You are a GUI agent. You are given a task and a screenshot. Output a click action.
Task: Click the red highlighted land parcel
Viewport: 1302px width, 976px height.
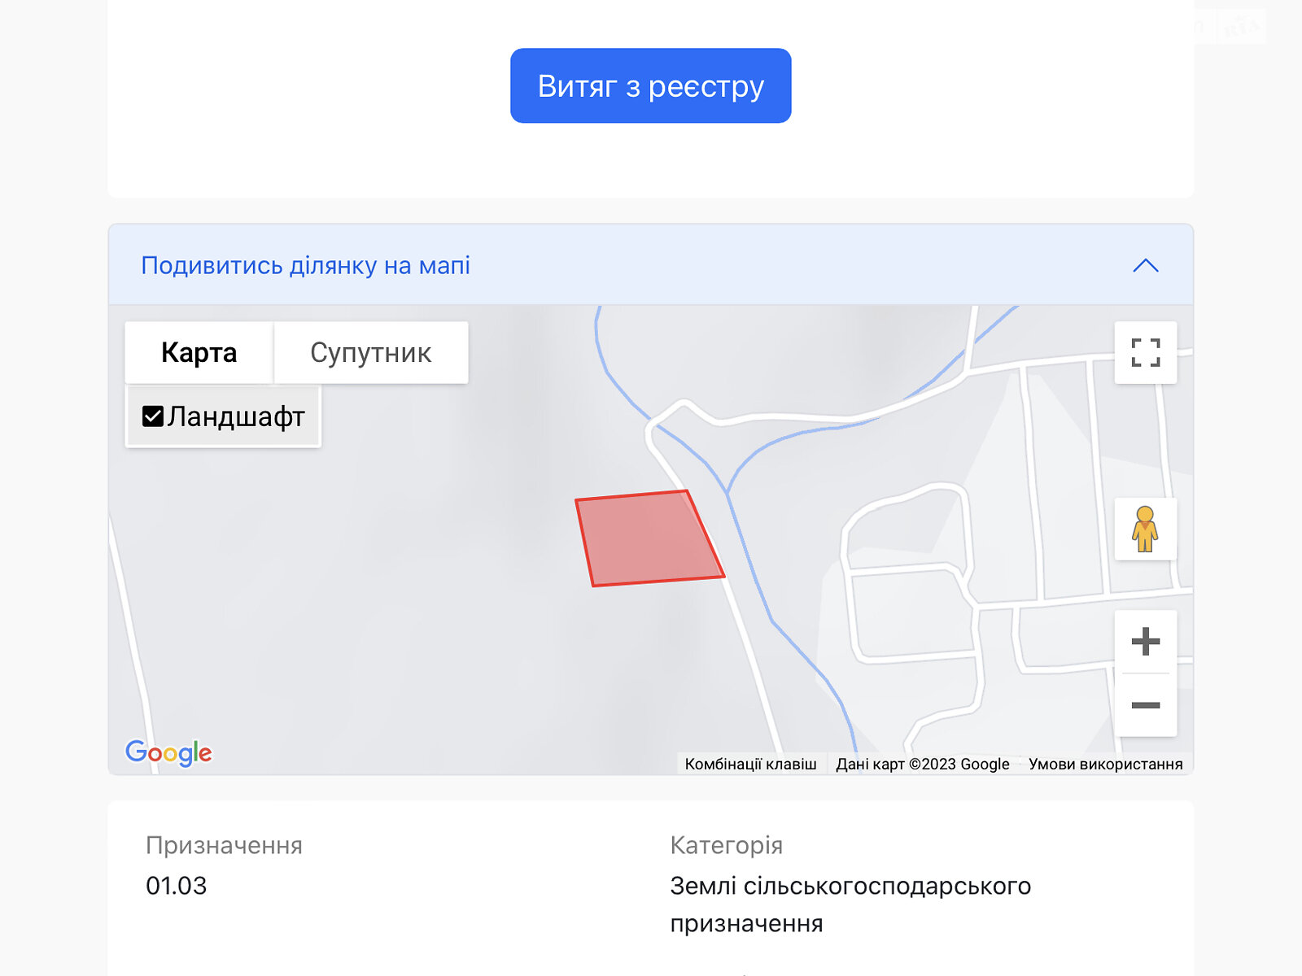click(x=647, y=538)
